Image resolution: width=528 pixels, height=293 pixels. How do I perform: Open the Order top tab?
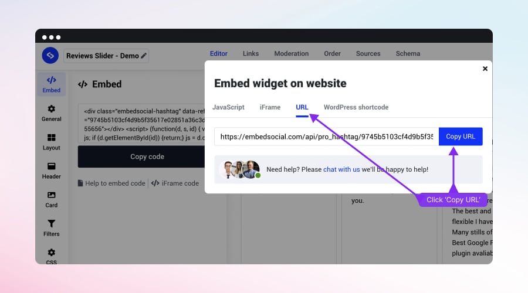333,53
